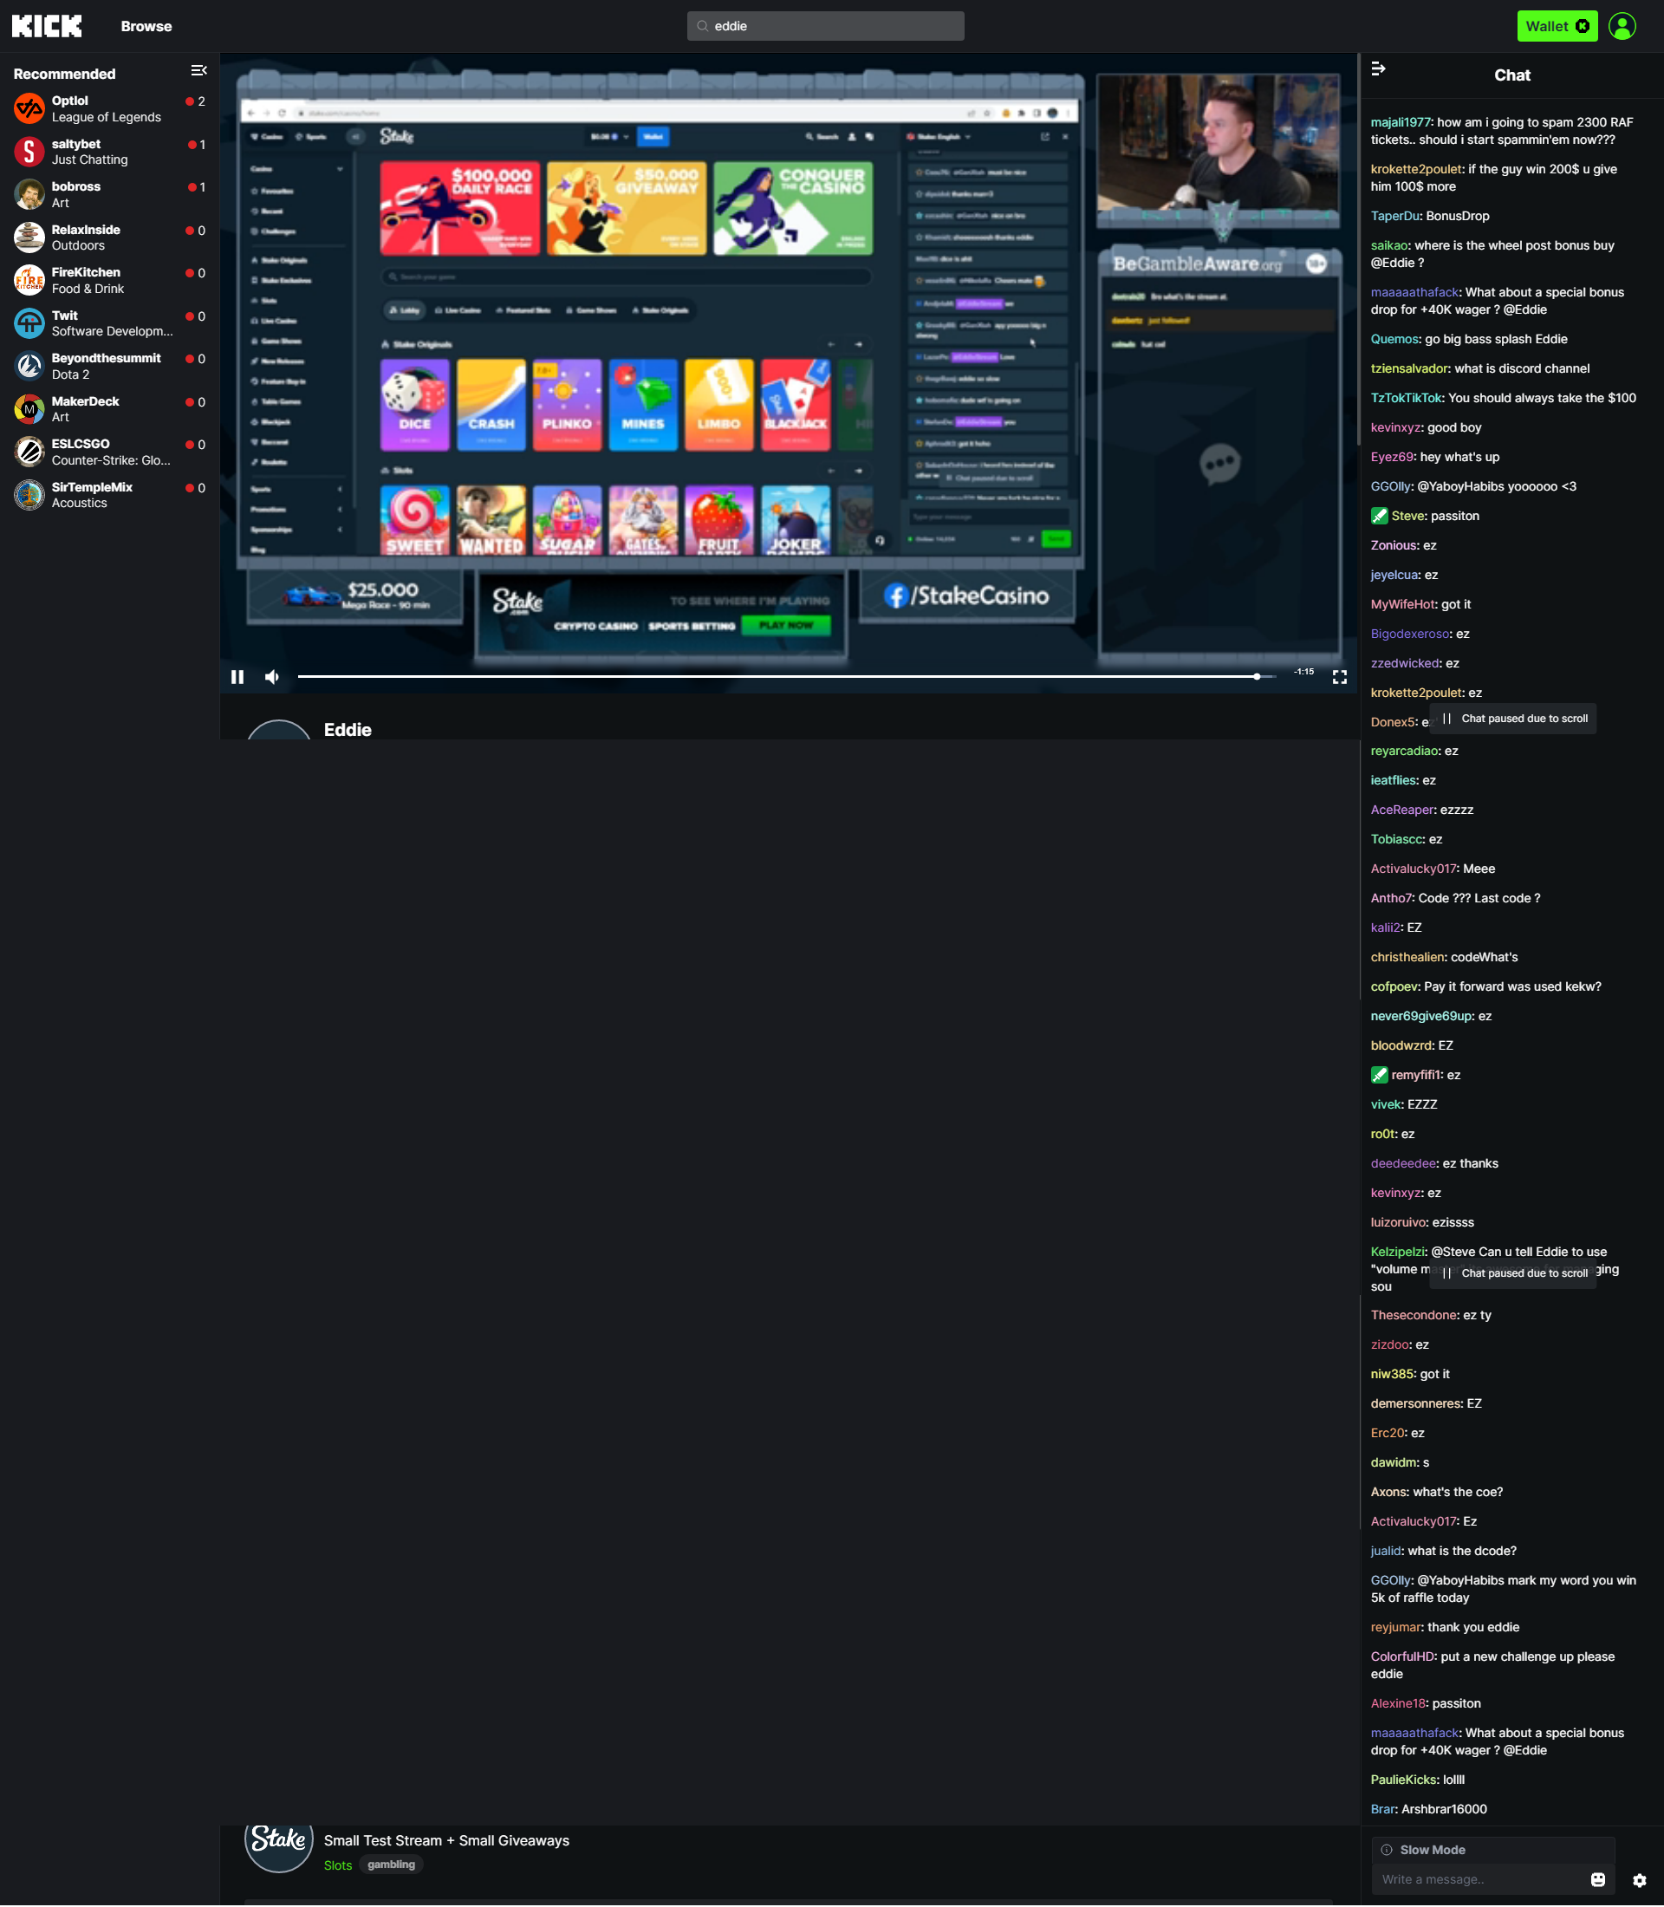1664x1907 pixels.
Task: Focus the Write a message field
Action: (1481, 1879)
